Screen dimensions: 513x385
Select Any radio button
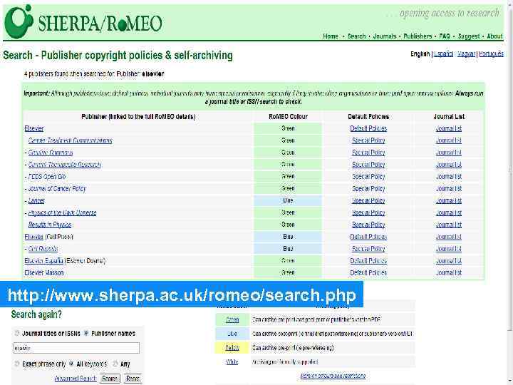point(115,364)
